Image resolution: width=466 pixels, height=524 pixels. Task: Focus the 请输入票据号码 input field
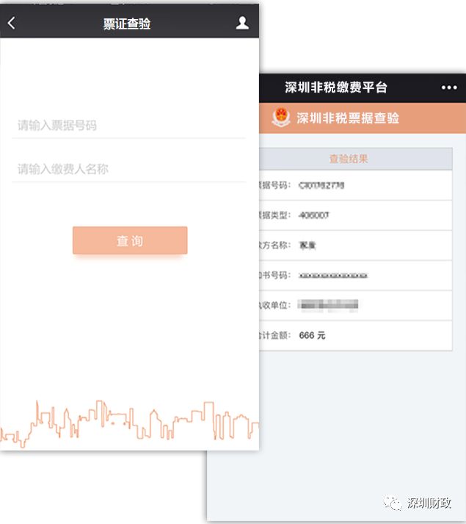click(129, 126)
